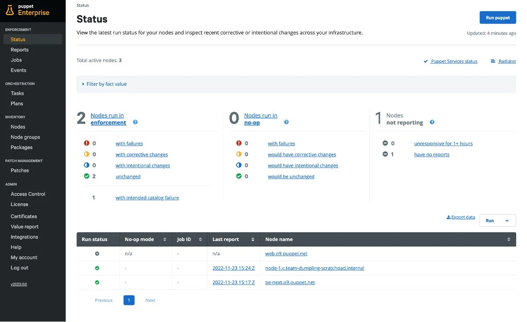This screenshot has height=322, width=527.
Task: Click the Export data link
Action: [461, 217]
